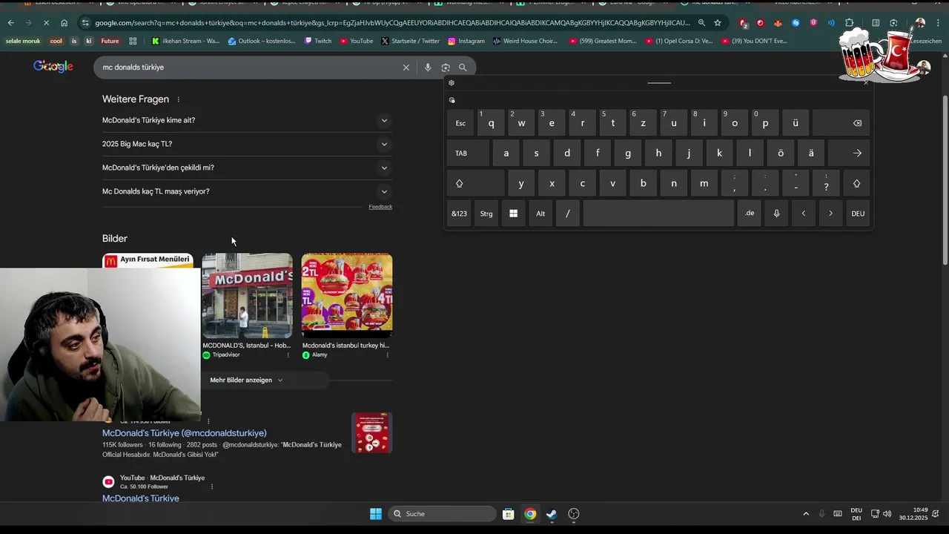Tap the left Shift key on touch keyboard
Viewport: 949px width, 534px height.
(x=476, y=184)
